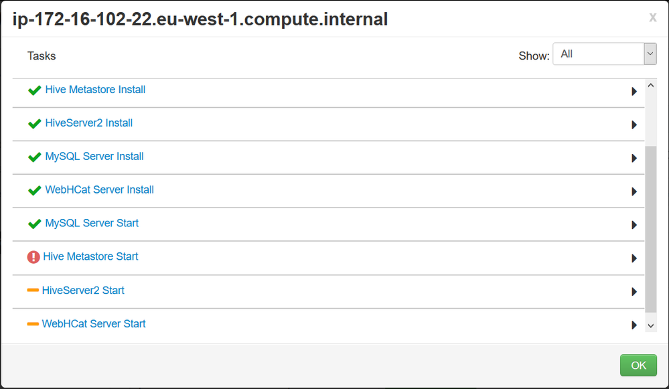The height and width of the screenshot is (389, 669).
Task: Click the task list scrollbar down arrow
Action: [651, 325]
